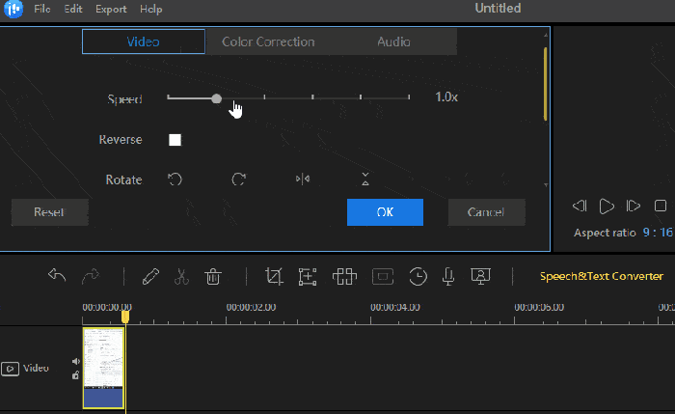This screenshot has height=414, width=675.
Task: Play the preview video
Action: tap(607, 206)
